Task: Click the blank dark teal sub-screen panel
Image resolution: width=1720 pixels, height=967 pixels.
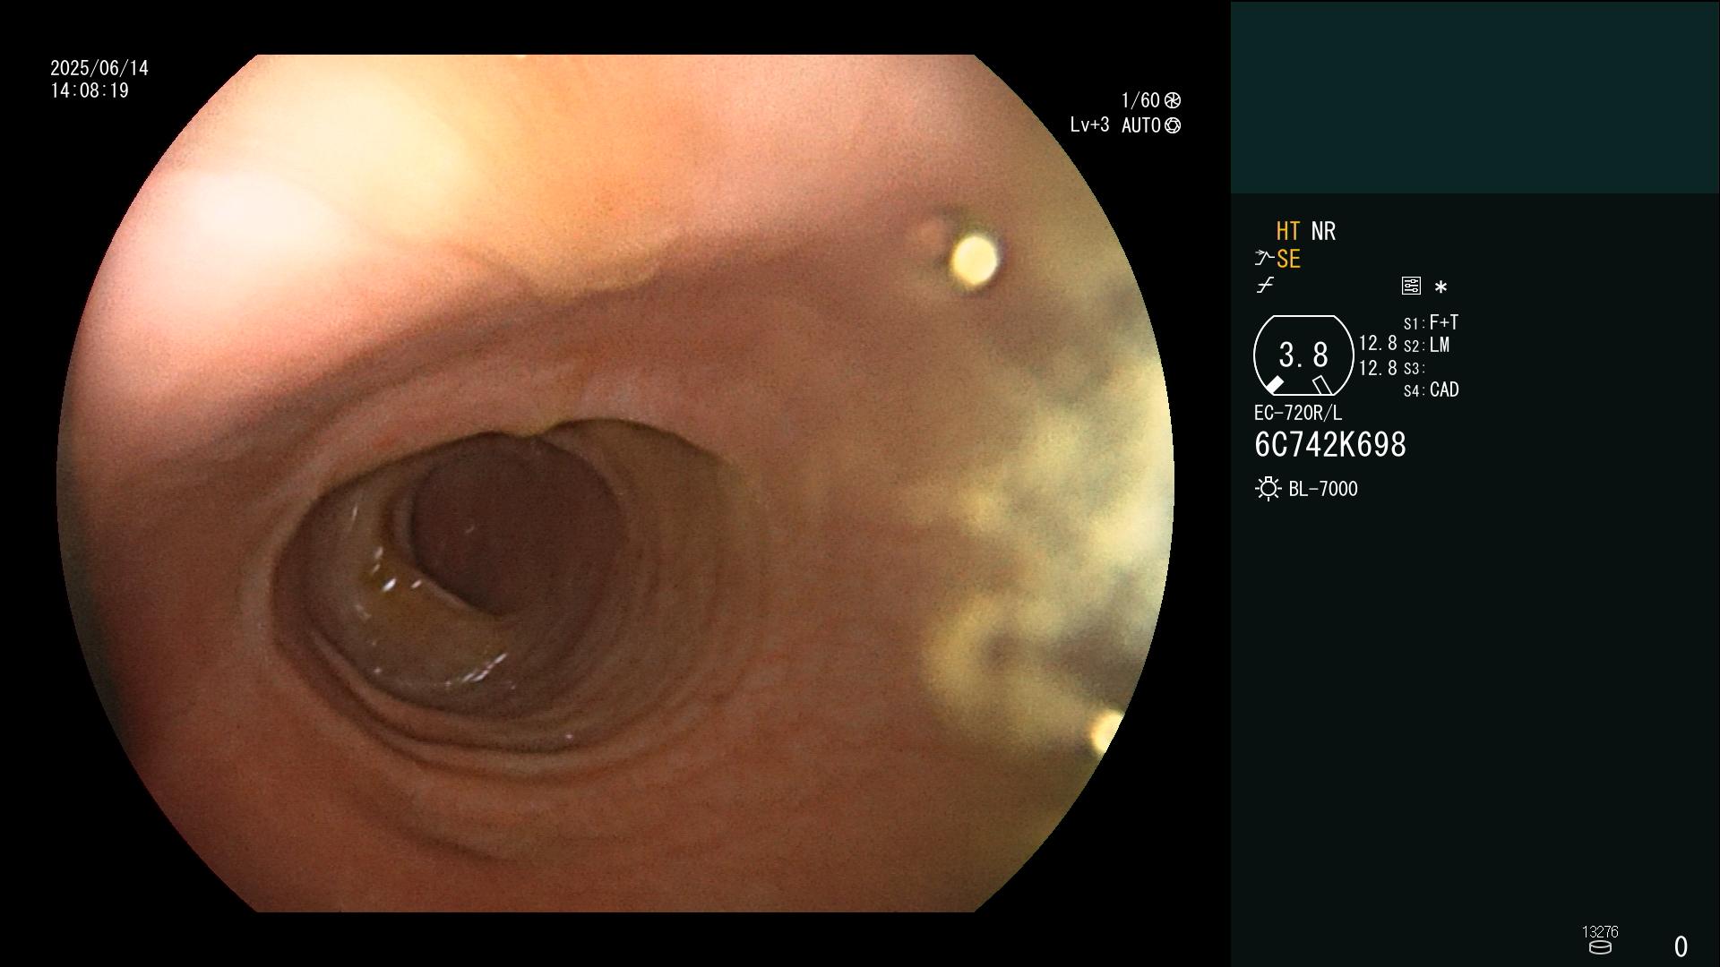Action: pyautogui.click(x=1475, y=97)
